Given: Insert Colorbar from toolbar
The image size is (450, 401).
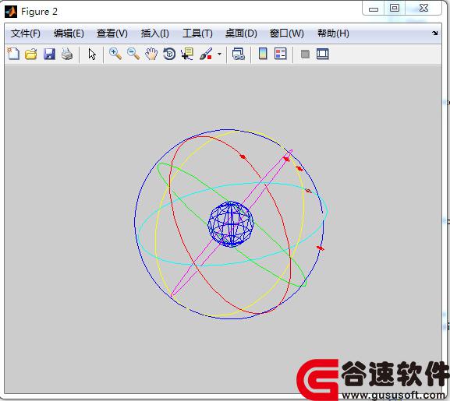Looking at the screenshot, I should point(263,54).
